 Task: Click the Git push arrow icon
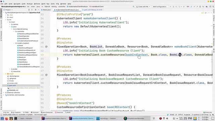click(197, 7)
